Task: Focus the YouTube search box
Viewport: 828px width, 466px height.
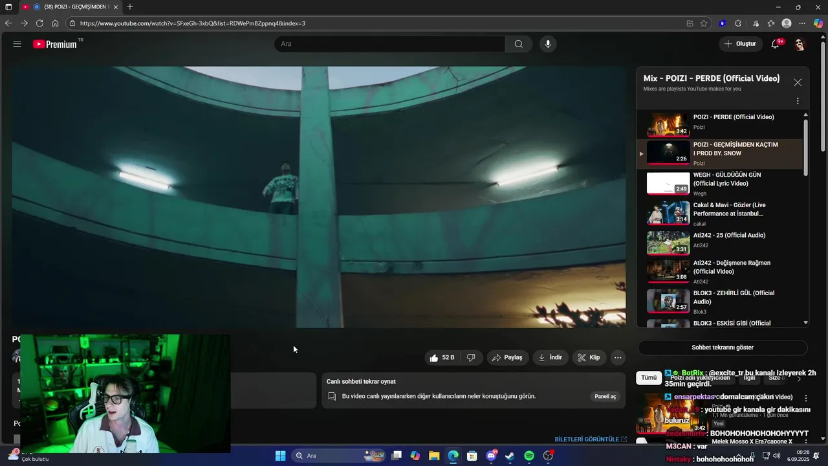Action: point(390,44)
